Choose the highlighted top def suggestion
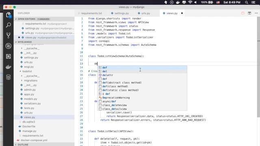Screen dimensions: 260x146 tap(142, 68)
